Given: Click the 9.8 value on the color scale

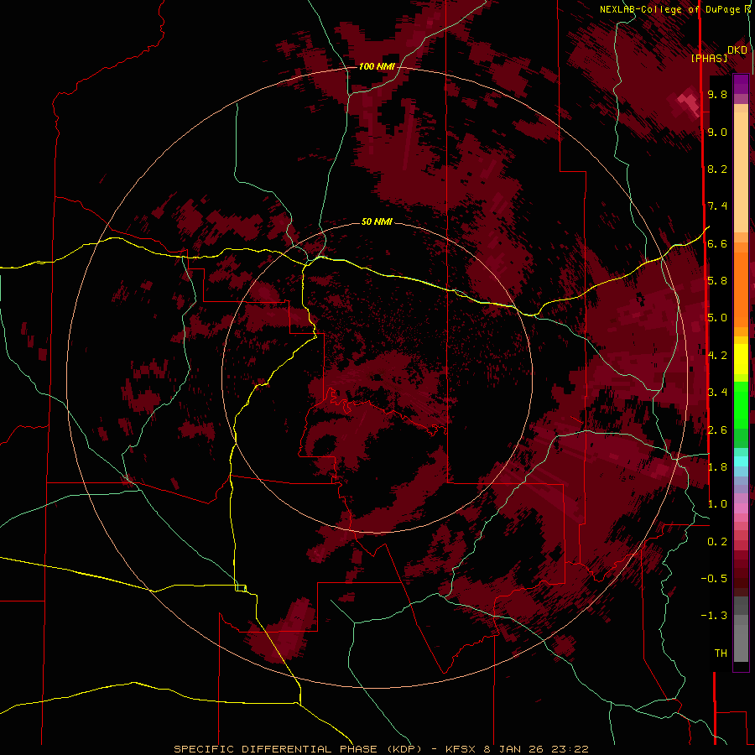Looking at the screenshot, I should [x=717, y=95].
